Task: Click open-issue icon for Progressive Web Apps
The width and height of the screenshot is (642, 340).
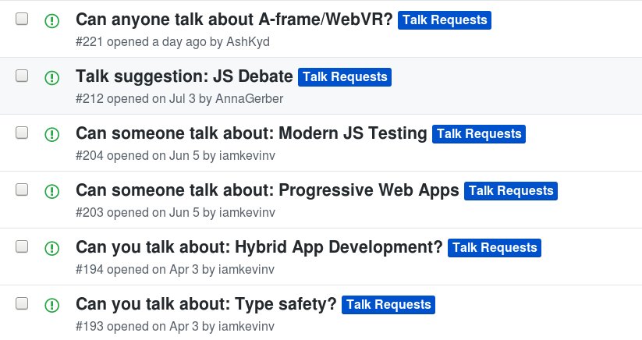Action: pyautogui.click(x=52, y=192)
